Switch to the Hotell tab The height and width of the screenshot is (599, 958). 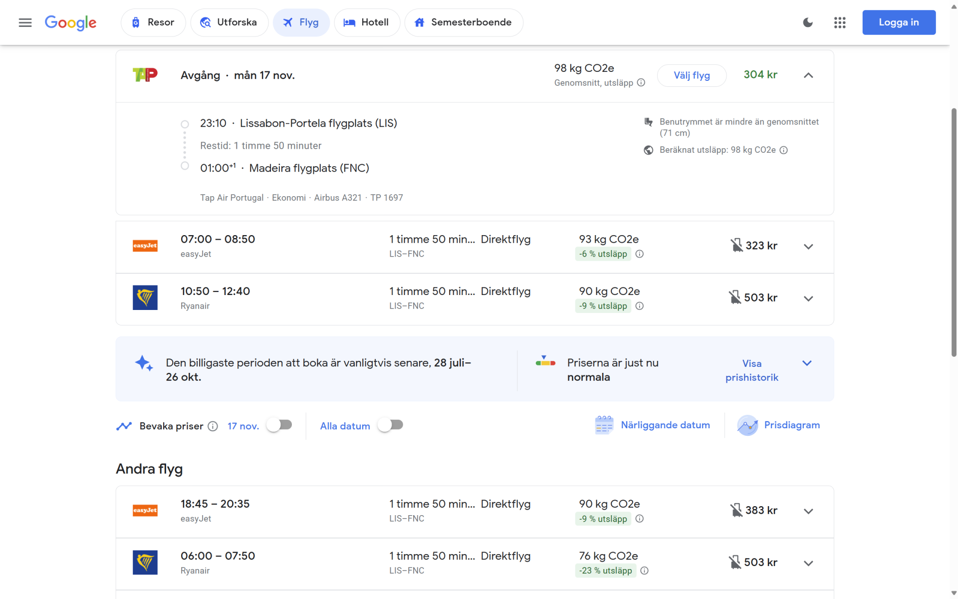coord(367,22)
